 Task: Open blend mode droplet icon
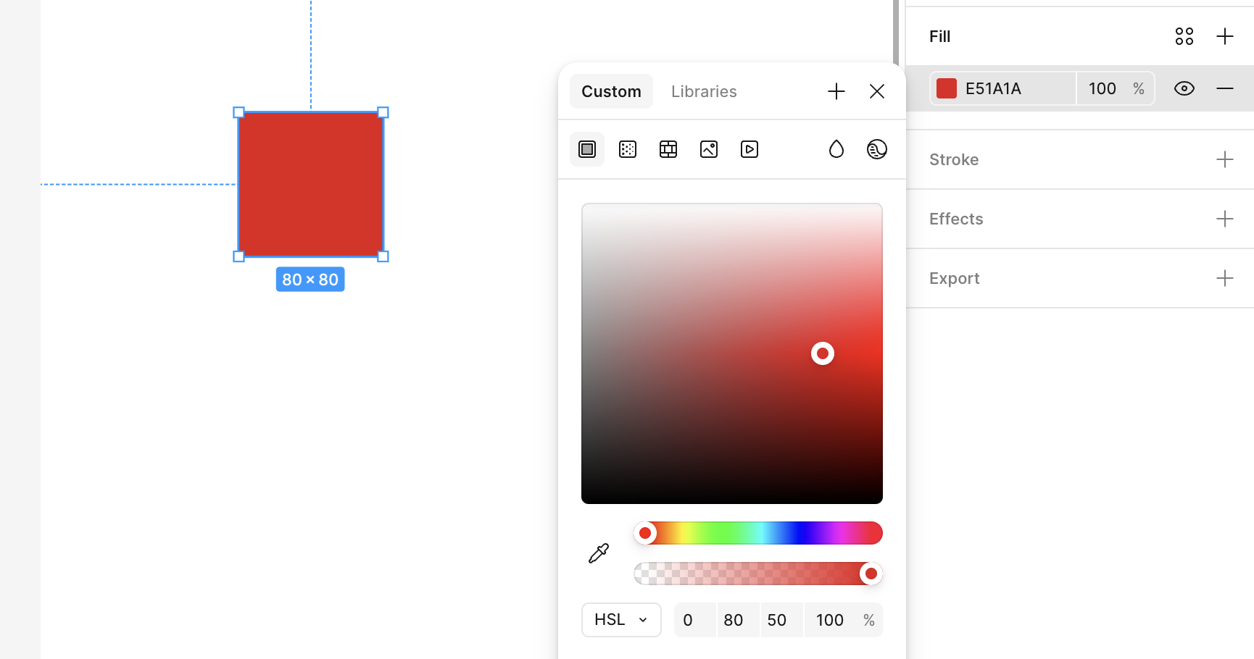click(x=836, y=149)
